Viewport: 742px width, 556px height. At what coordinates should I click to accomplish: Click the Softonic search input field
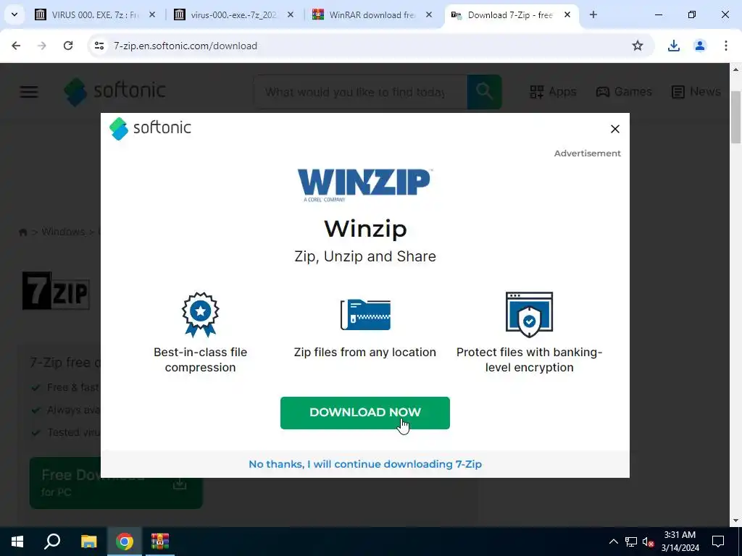point(359,92)
